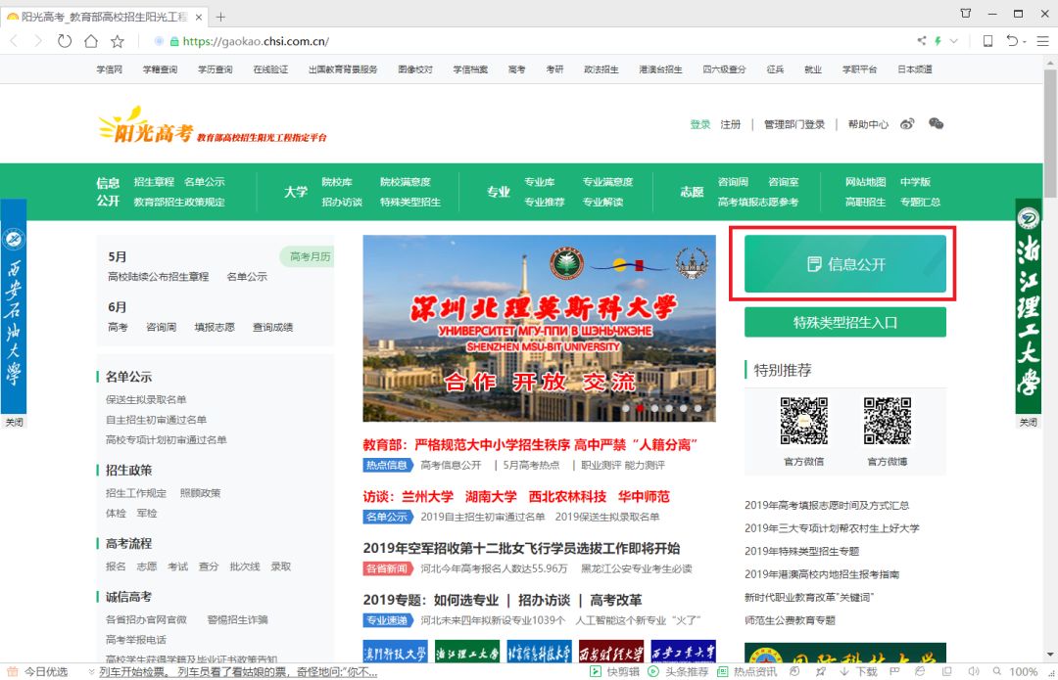Open the 下载 downloads status bar item
Image resolution: width=1058 pixels, height=680 pixels.
[858, 672]
